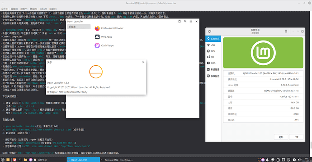Open Firefox Web Browser in Dawn Launcher
The height and width of the screenshot is (162, 312).
click(109, 28)
